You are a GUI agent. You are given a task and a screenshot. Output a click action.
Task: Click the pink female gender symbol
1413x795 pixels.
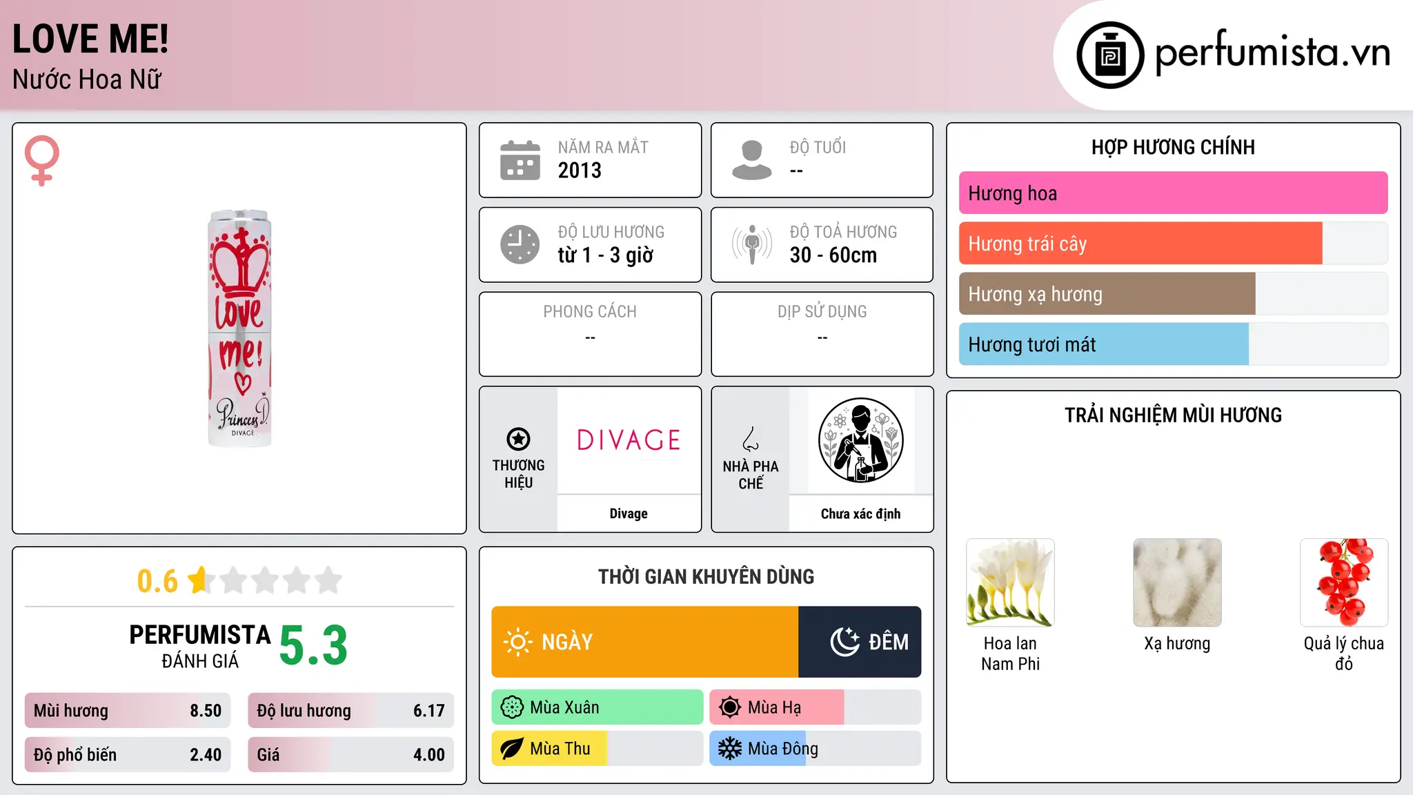41,160
